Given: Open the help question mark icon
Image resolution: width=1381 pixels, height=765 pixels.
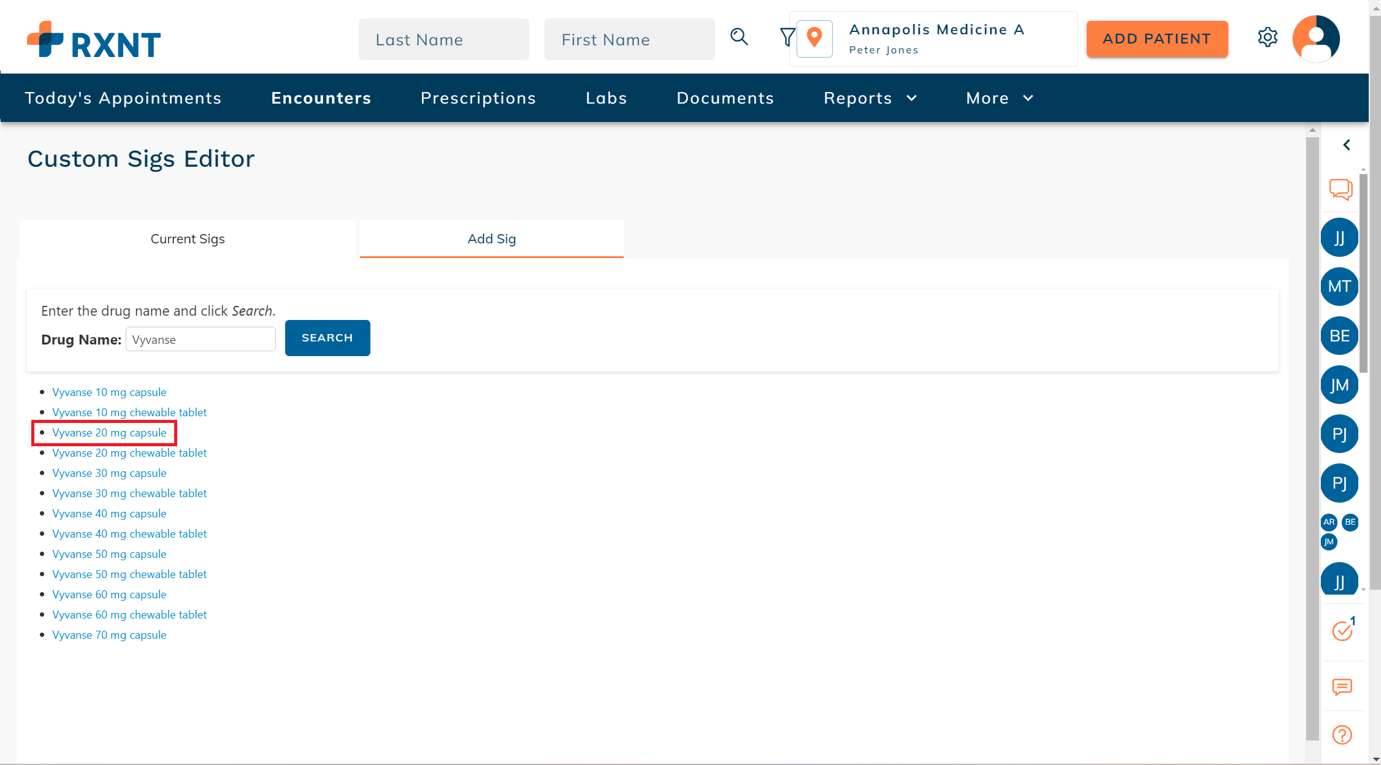Looking at the screenshot, I should point(1342,734).
